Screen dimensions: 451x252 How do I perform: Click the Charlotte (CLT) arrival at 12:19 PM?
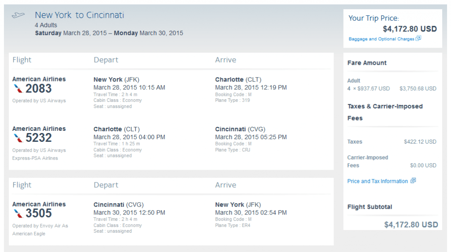point(238,79)
